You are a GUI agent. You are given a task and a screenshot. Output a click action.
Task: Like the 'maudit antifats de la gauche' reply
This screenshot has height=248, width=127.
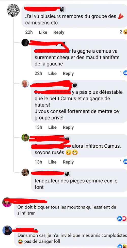coord(52,73)
